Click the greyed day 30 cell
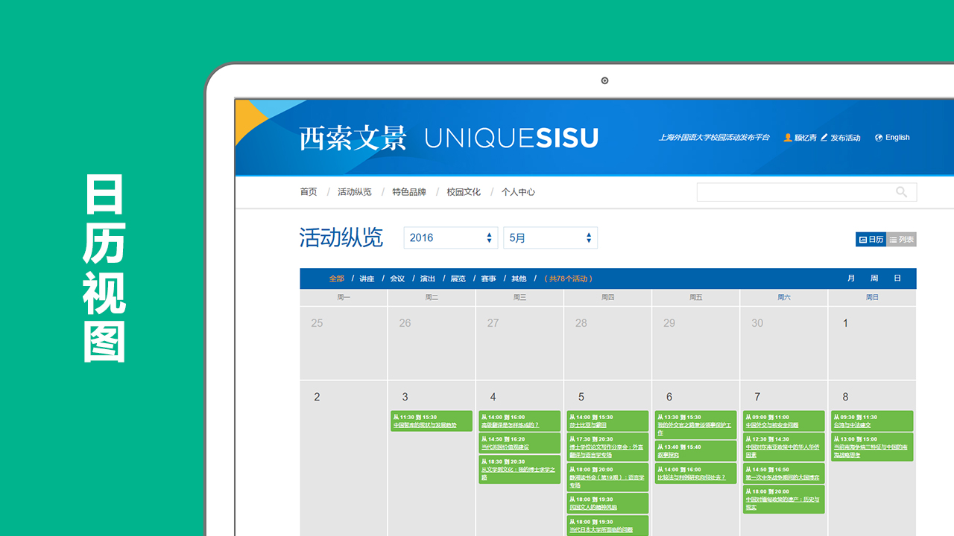The height and width of the screenshot is (536, 954). tap(784, 343)
